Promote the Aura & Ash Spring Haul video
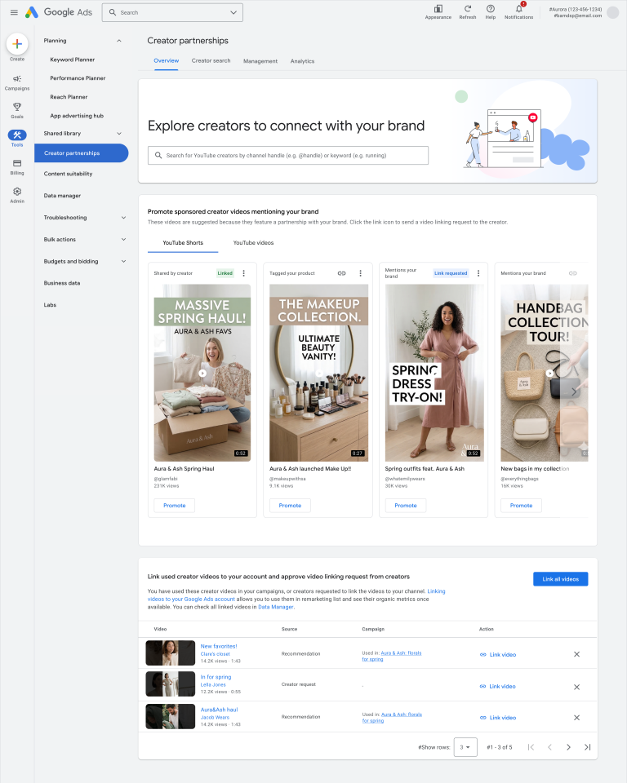The image size is (627, 783). 175,506
